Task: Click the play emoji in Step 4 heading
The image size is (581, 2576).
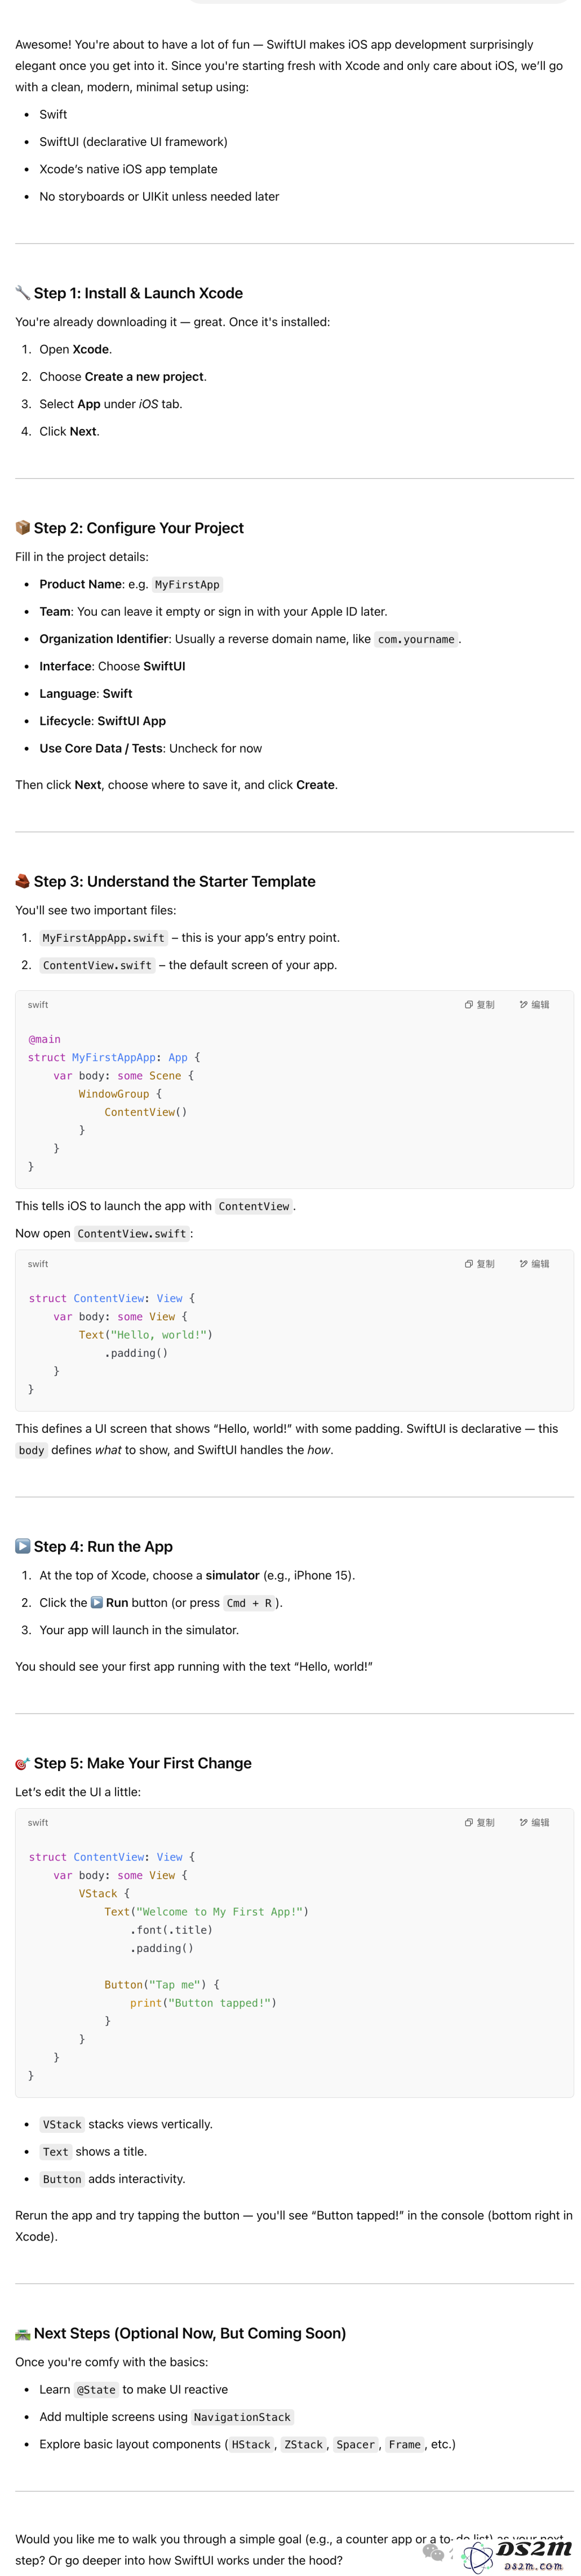Action: click(x=23, y=1546)
